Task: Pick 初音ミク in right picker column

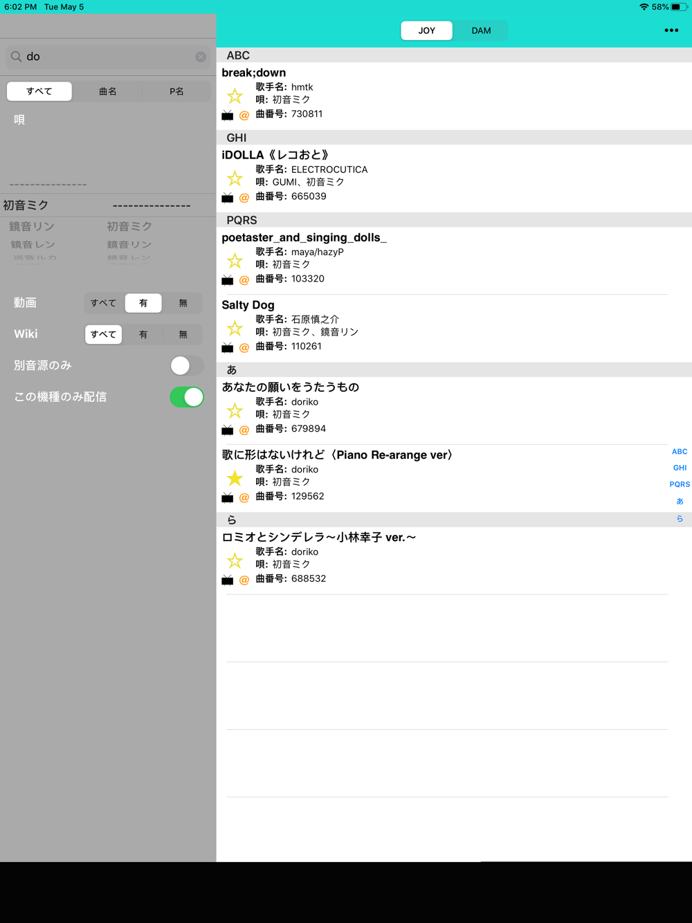Action: click(x=129, y=226)
